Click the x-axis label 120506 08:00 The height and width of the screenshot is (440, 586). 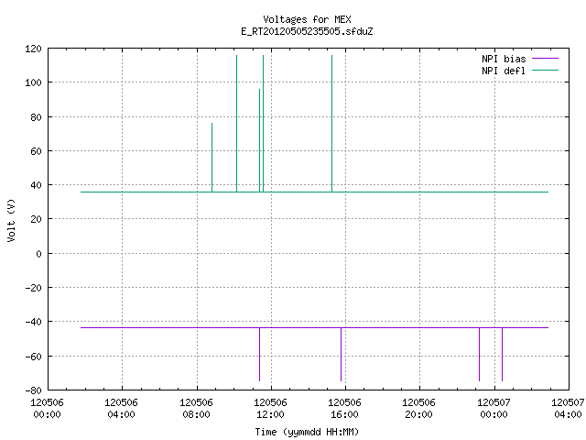196,408
